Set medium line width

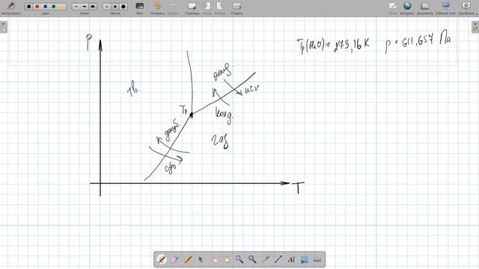[x=85, y=7]
